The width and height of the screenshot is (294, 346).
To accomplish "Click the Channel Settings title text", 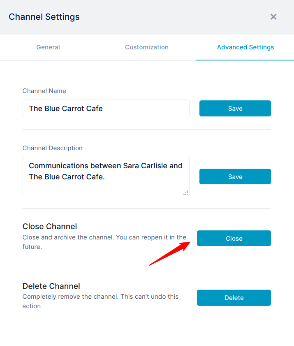I will tap(44, 17).
